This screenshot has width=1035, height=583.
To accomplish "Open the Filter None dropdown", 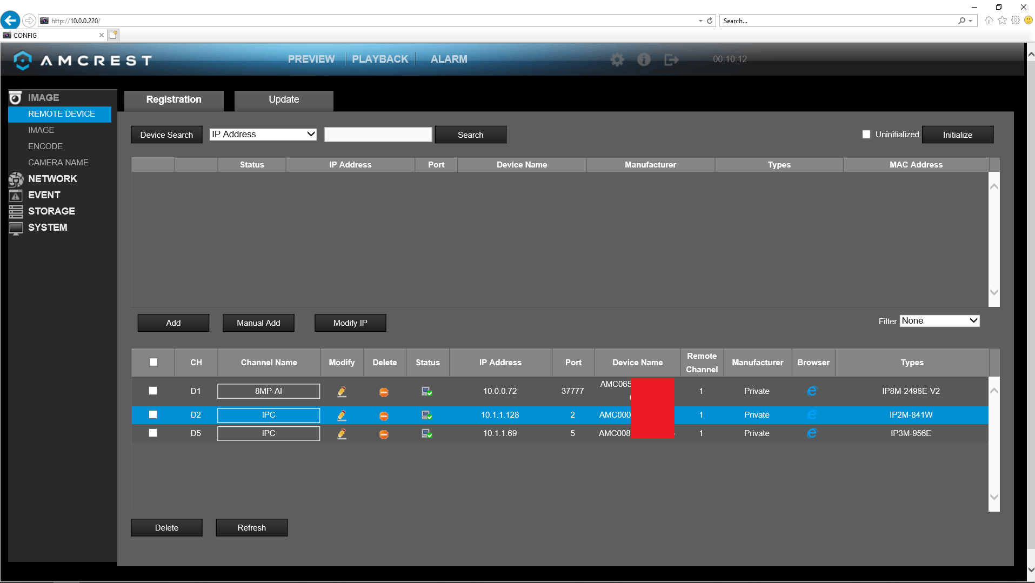I will (939, 321).
